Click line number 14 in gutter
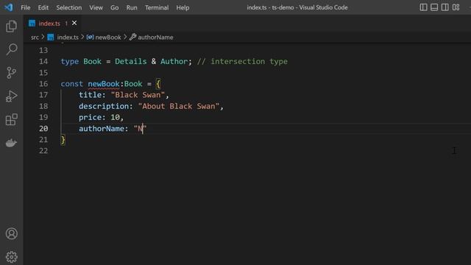The image size is (471, 265). point(43,61)
